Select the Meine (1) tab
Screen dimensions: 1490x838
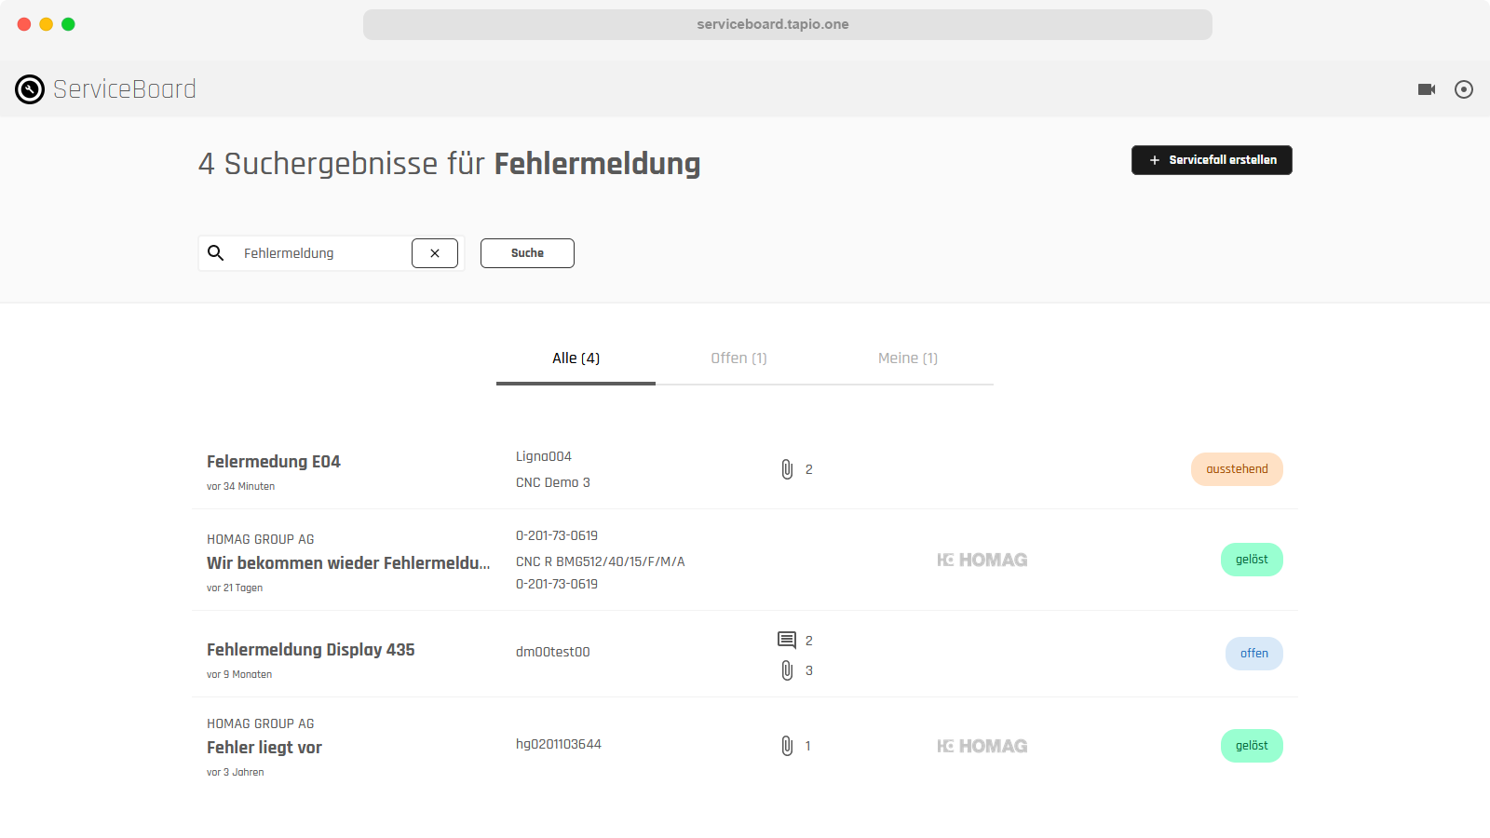coord(908,358)
